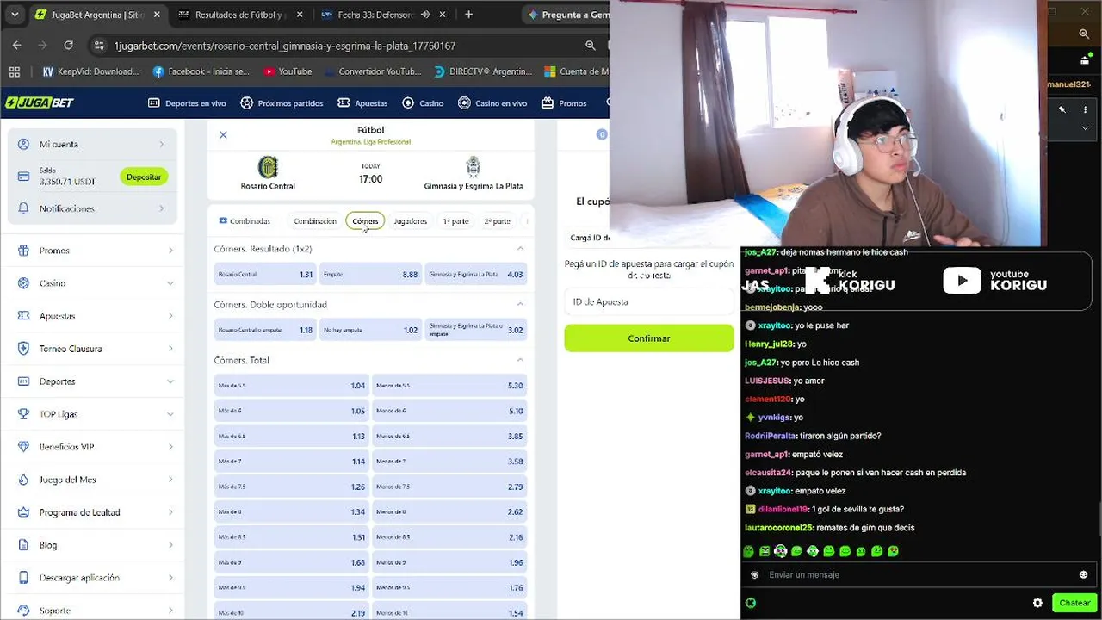Open the chat emoji picker

(x=1083, y=574)
